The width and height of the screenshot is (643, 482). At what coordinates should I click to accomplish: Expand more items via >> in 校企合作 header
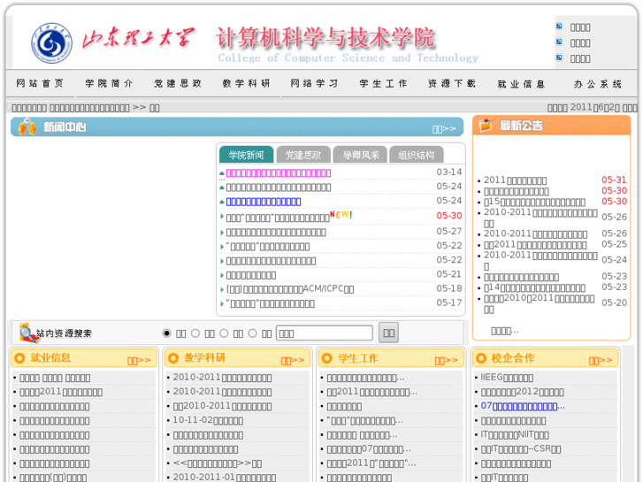tap(601, 361)
